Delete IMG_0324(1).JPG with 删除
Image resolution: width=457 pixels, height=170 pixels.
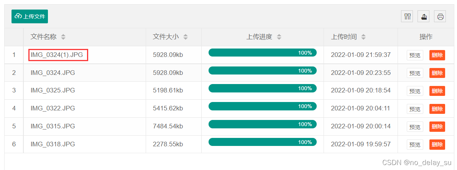pyautogui.click(x=437, y=55)
